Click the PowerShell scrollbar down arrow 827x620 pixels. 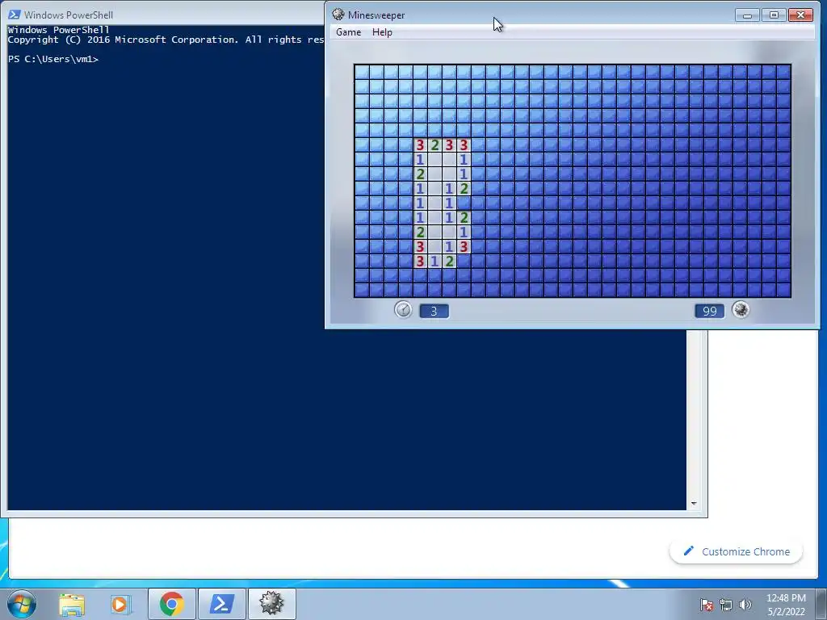694,504
